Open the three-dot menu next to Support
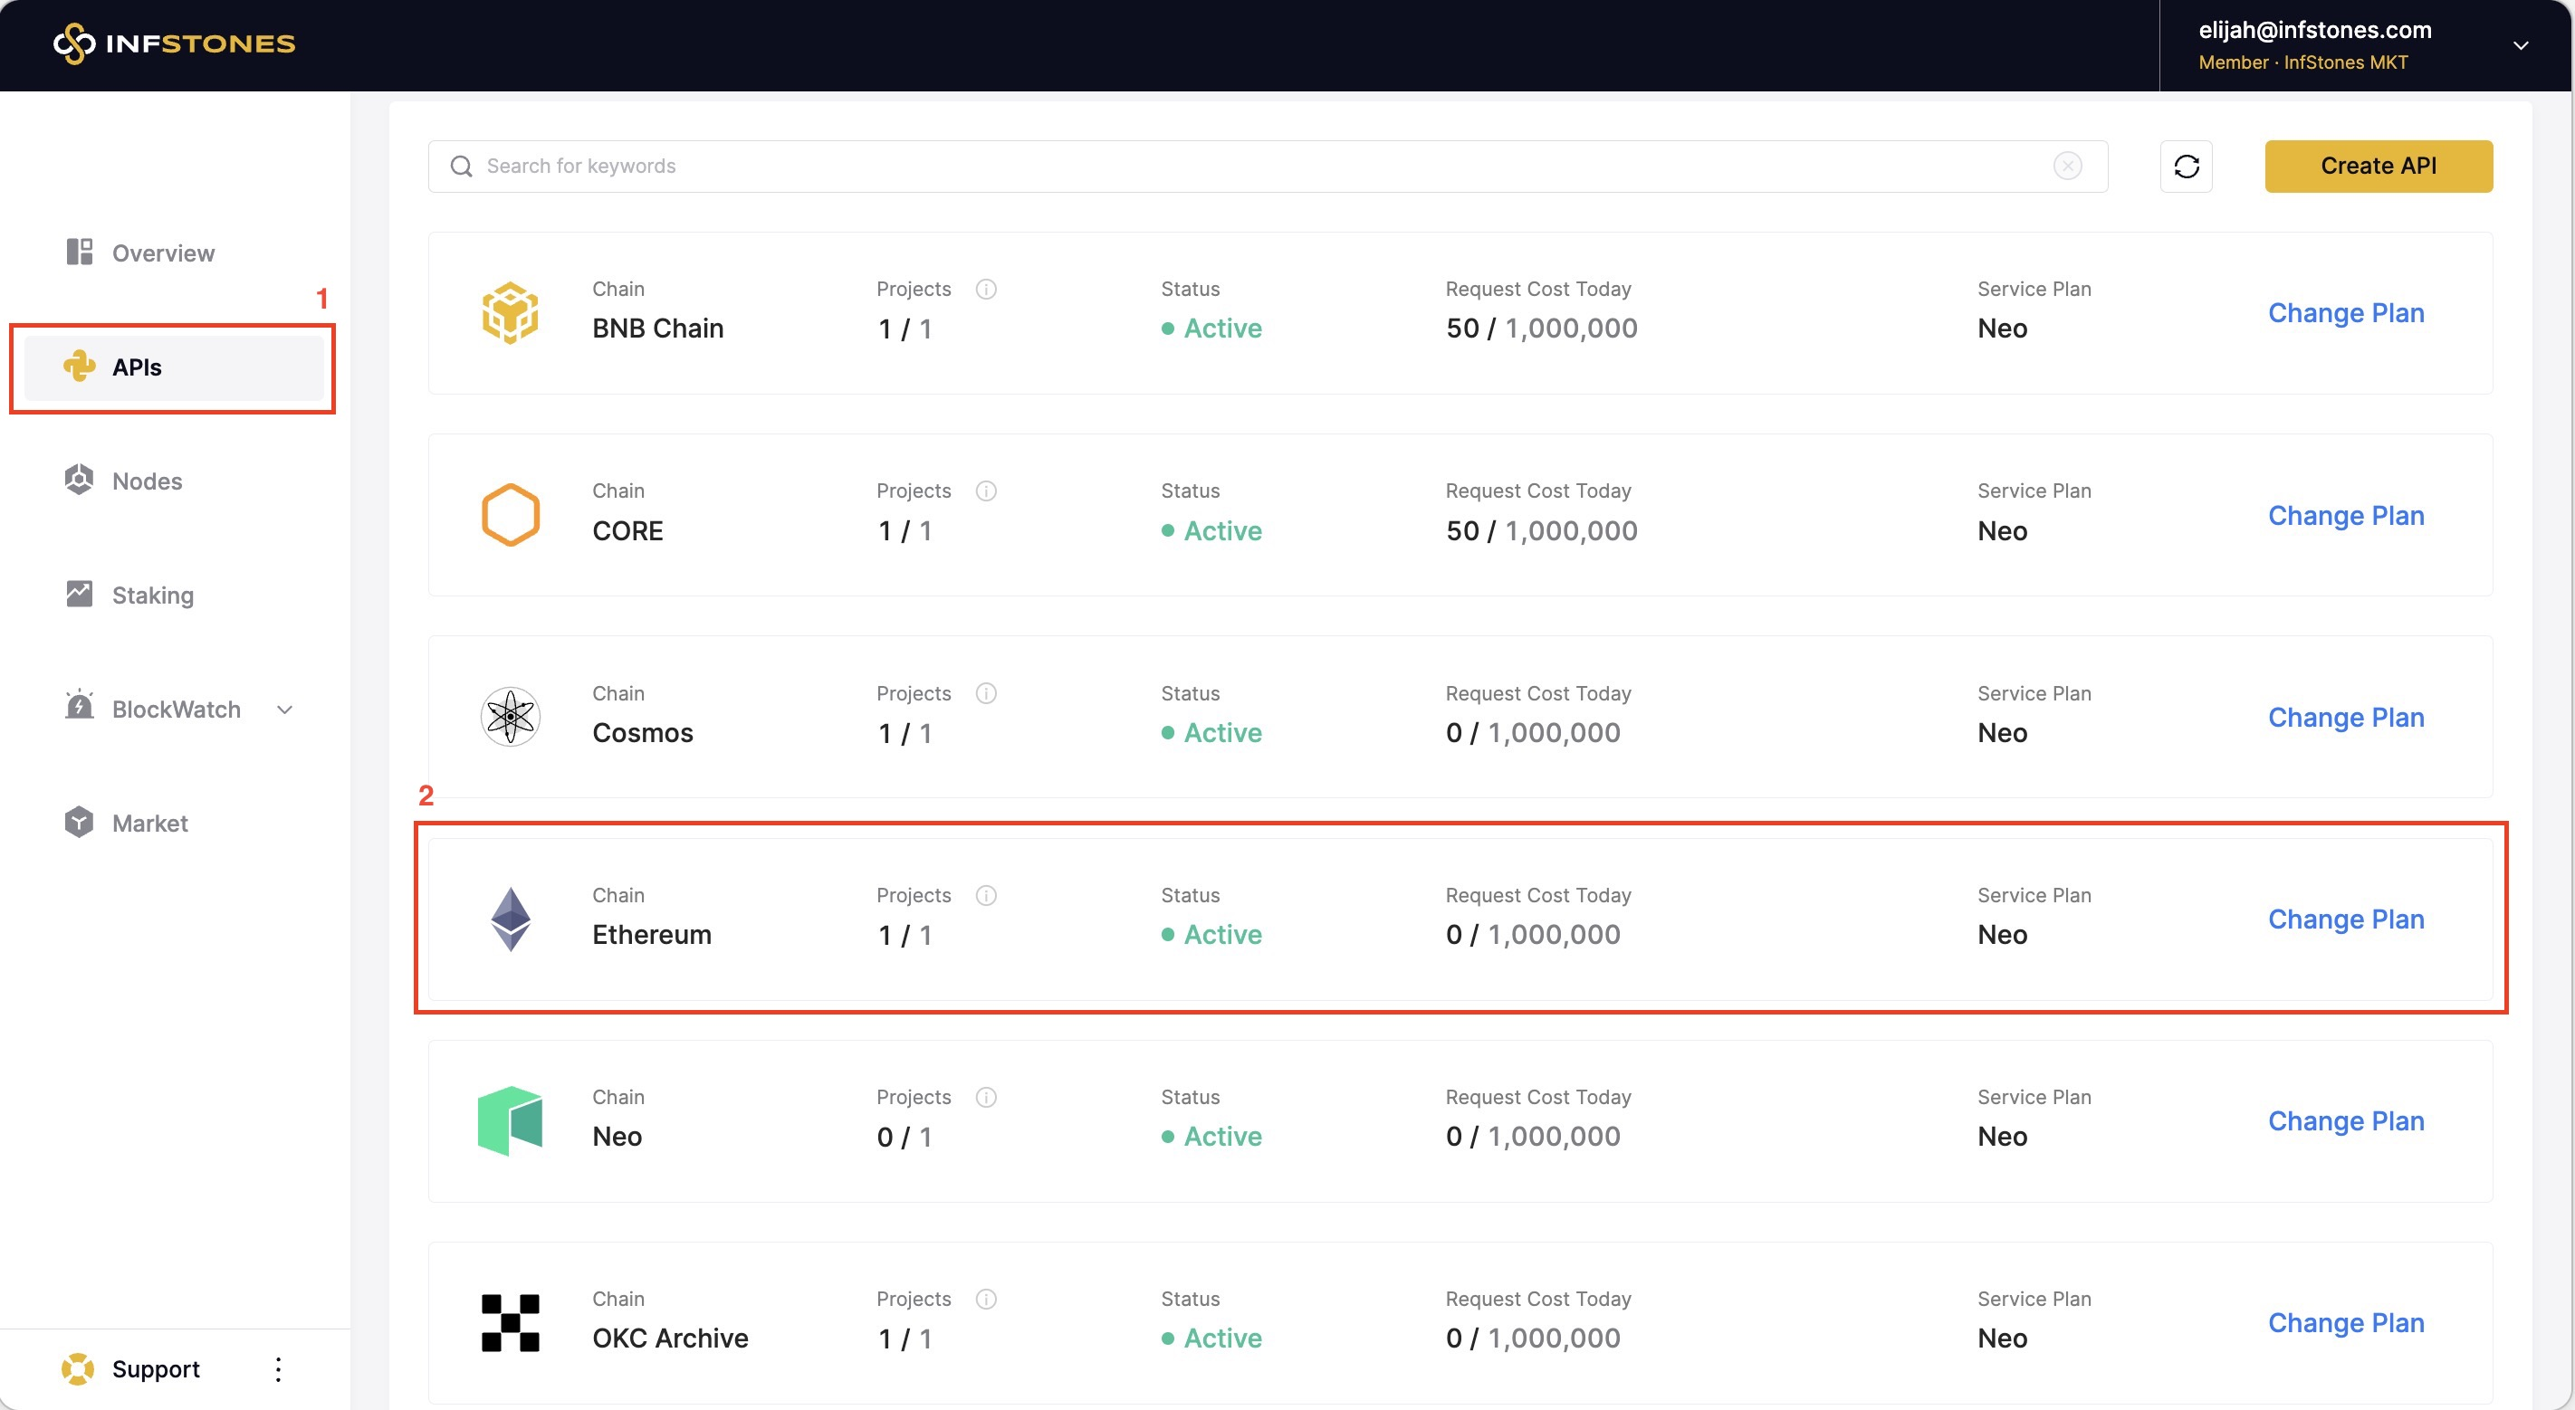The height and width of the screenshot is (1410, 2575). (278, 1369)
